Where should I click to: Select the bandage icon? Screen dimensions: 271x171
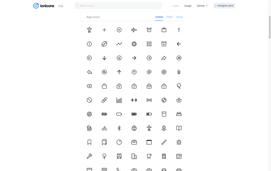pos(104,100)
